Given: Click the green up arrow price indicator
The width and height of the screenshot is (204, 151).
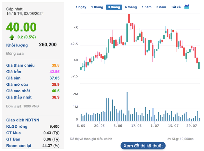Looking at the screenshot, I should [12, 37].
